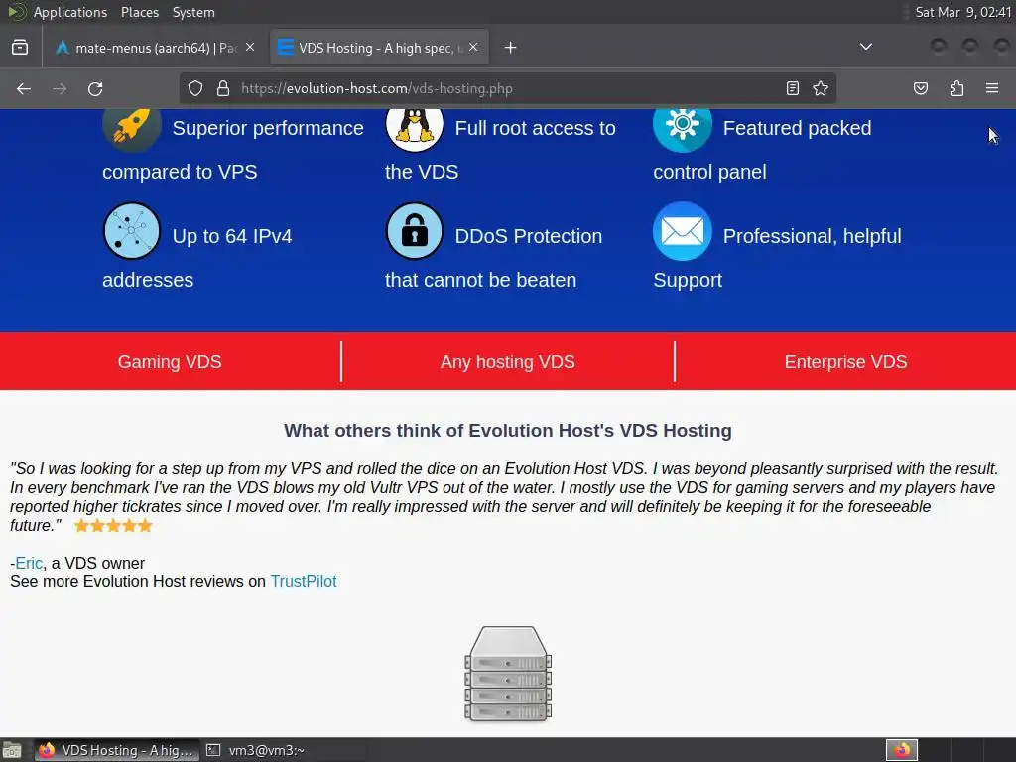Open the Applications menu
1016x762 pixels.
(x=70, y=12)
